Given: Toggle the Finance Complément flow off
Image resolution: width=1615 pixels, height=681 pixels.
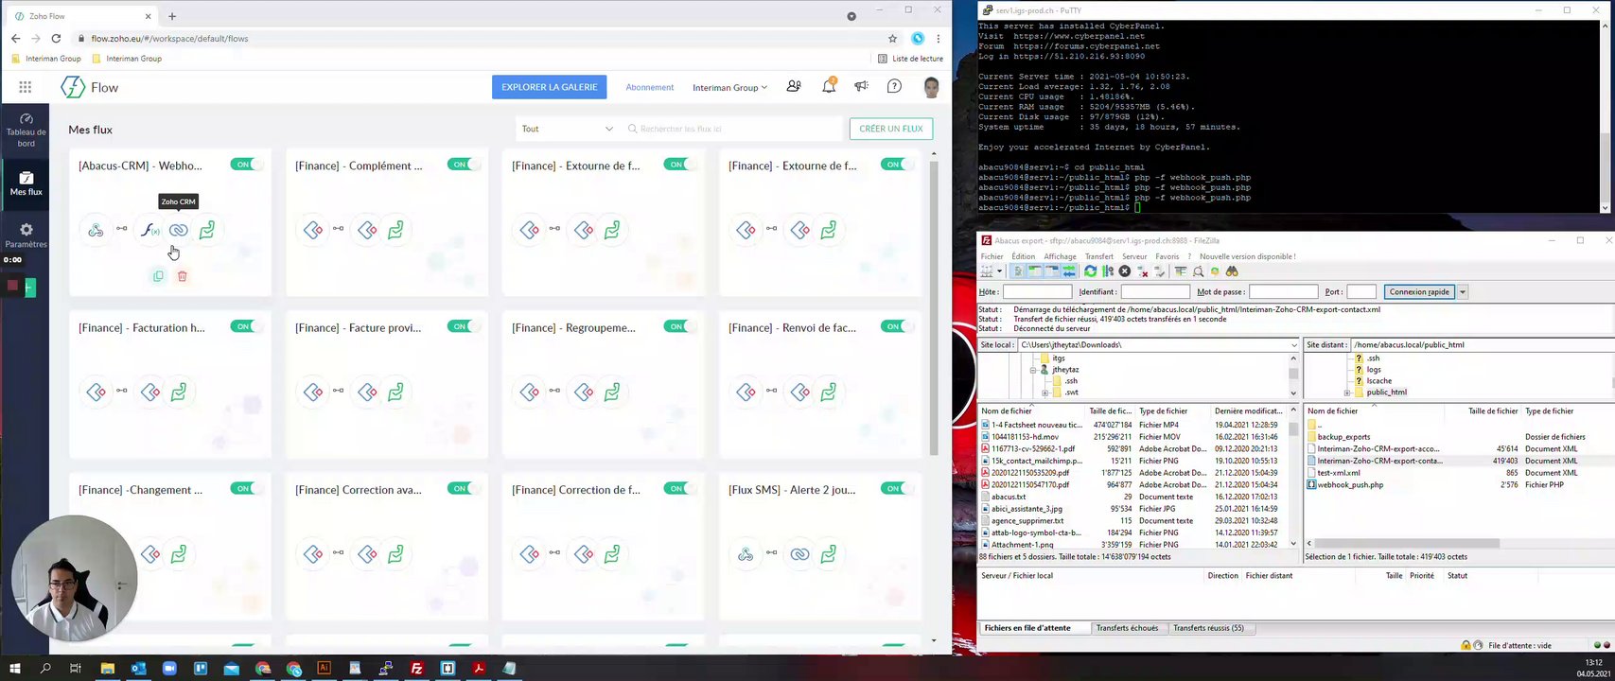Looking at the screenshot, I should point(464,165).
